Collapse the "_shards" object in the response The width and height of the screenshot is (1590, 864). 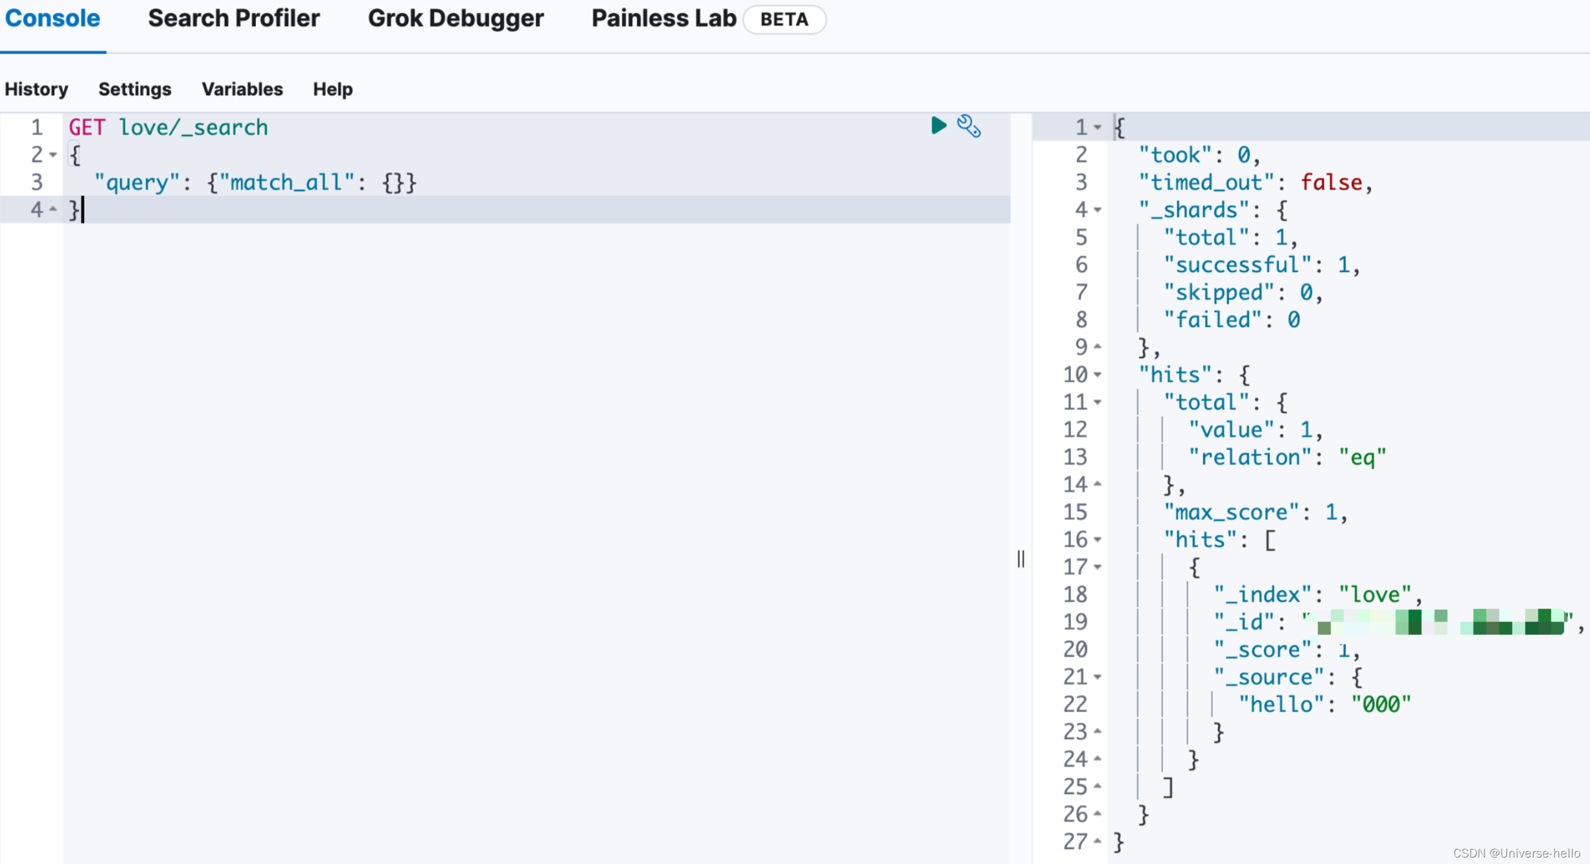click(x=1097, y=210)
